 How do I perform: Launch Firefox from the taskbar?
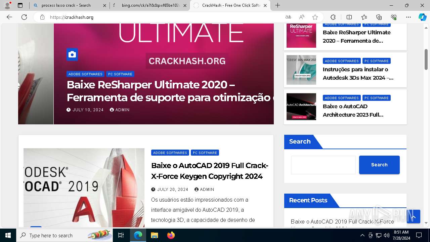[171, 235]
